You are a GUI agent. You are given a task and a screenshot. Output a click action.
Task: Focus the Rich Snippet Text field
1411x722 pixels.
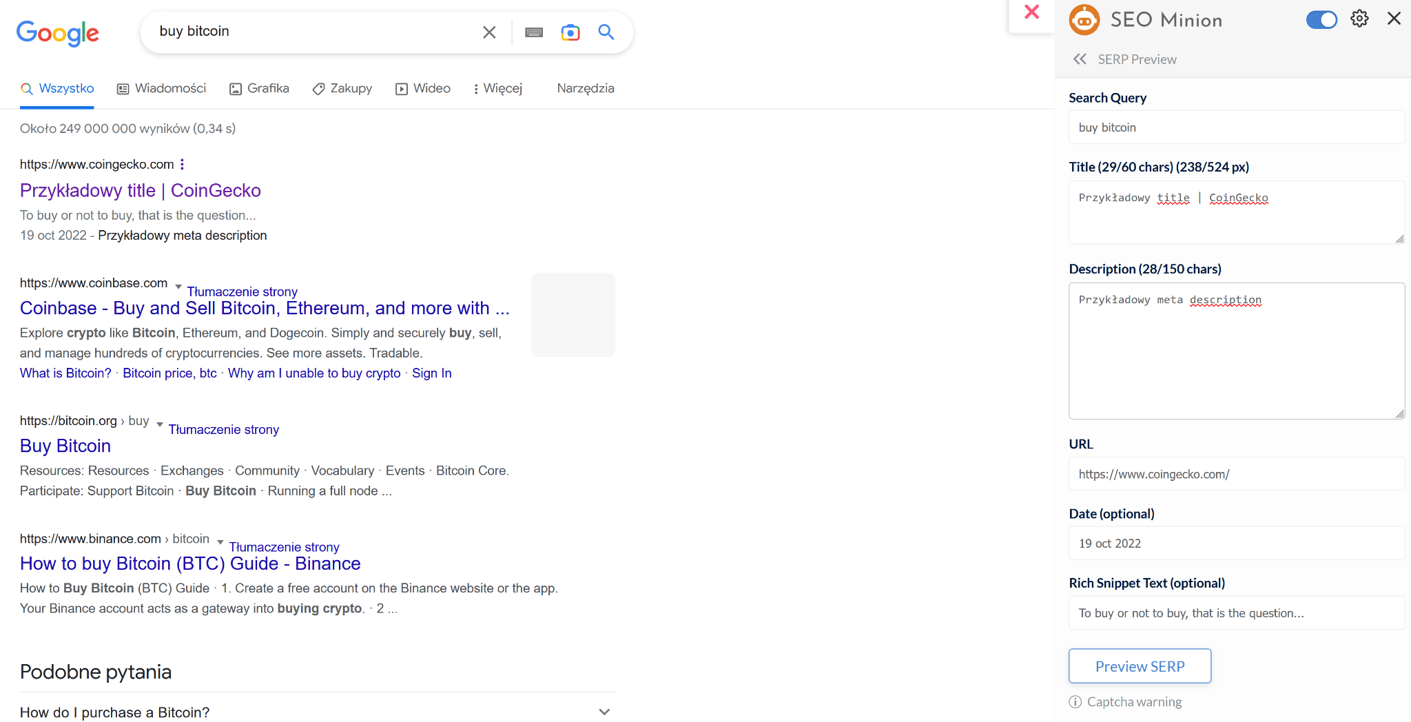point(1236,613)
